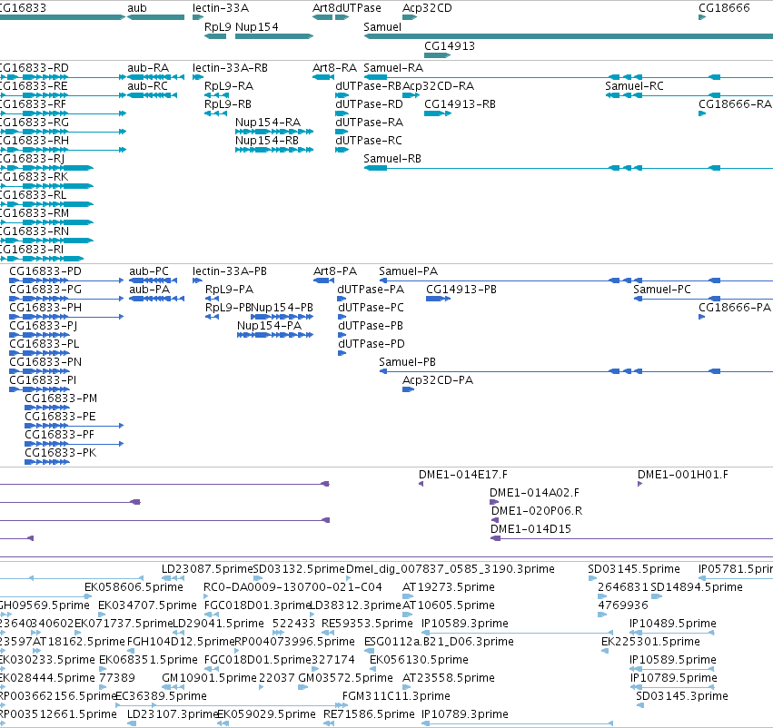Viewport: 773px width, 728px height.
Task: Click the CG18666-RA transcript label
Action: pyautogui.click(x=735, y=104)
